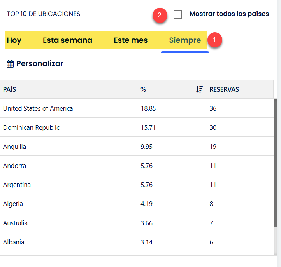Sort by the PAÍS column header
281x267 pixels.
tap(10, 89)
